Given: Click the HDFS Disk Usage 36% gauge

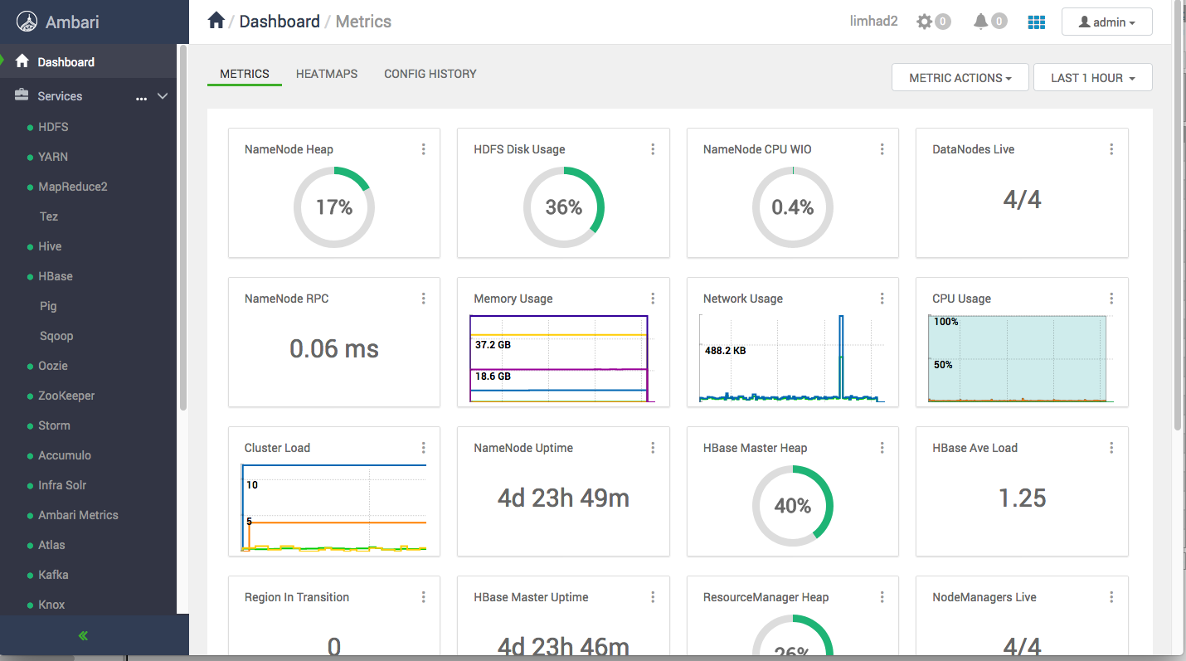Looking at the screenshot, I should [564, 207].
